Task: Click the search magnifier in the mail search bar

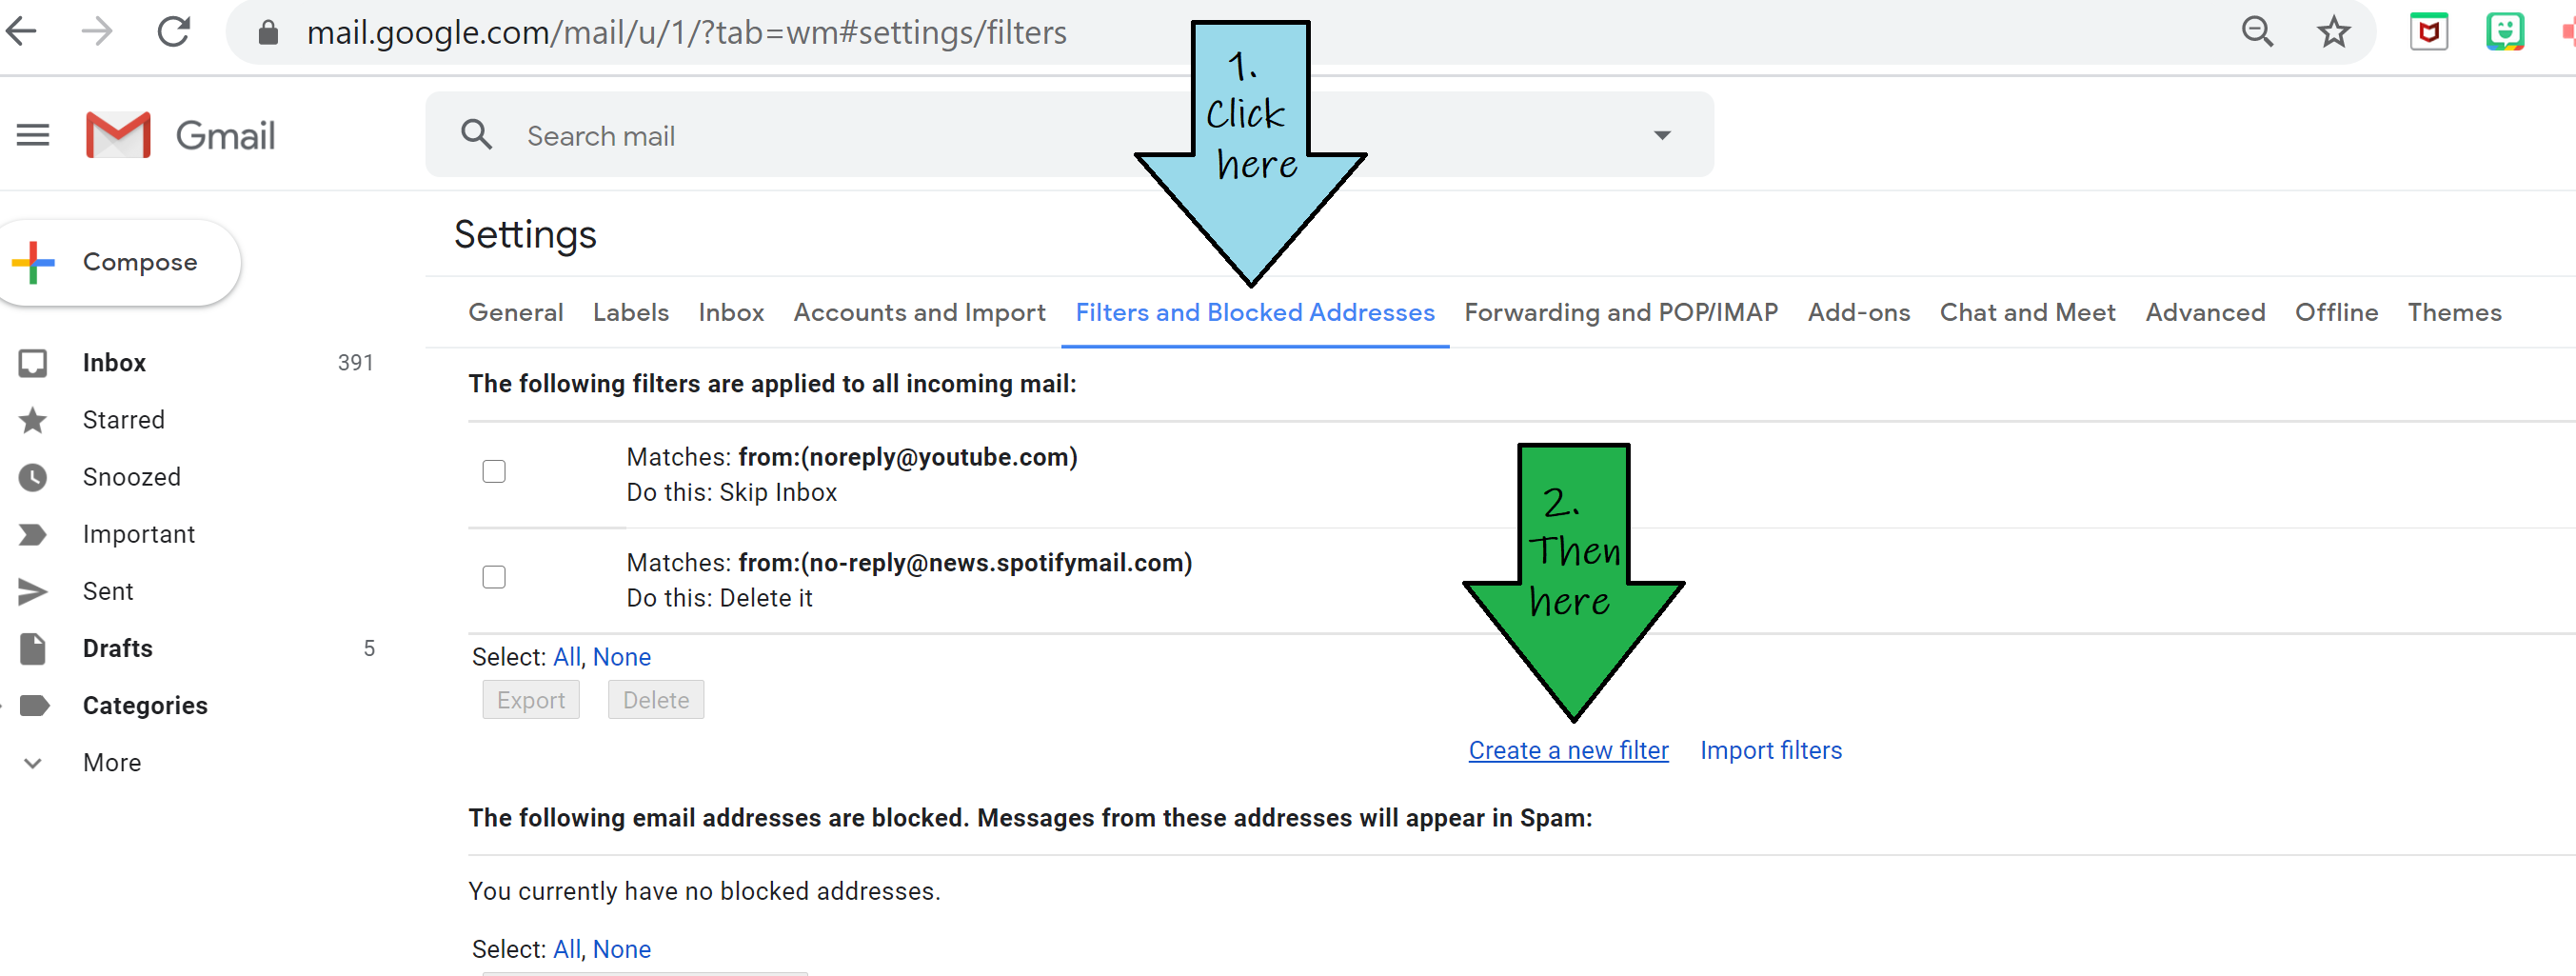Action: coord(477,134)
